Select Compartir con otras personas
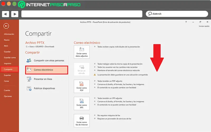Screen dimensions: 211x132 click(x=47, y=61)
